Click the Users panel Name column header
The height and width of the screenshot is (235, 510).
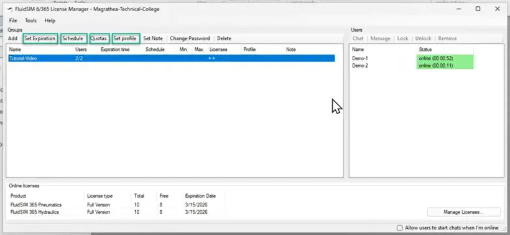(358, 50)
